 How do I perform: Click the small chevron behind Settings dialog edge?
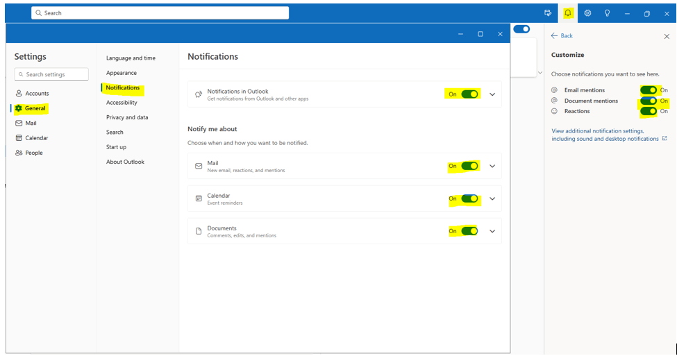540,72
